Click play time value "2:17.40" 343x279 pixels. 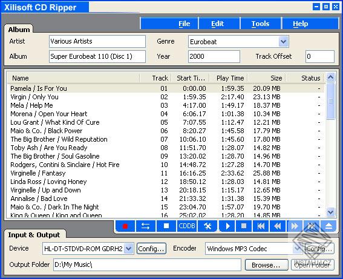232,97
